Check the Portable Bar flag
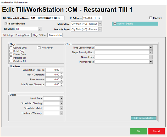The image size is (167, 137). [x=11, y=58]
